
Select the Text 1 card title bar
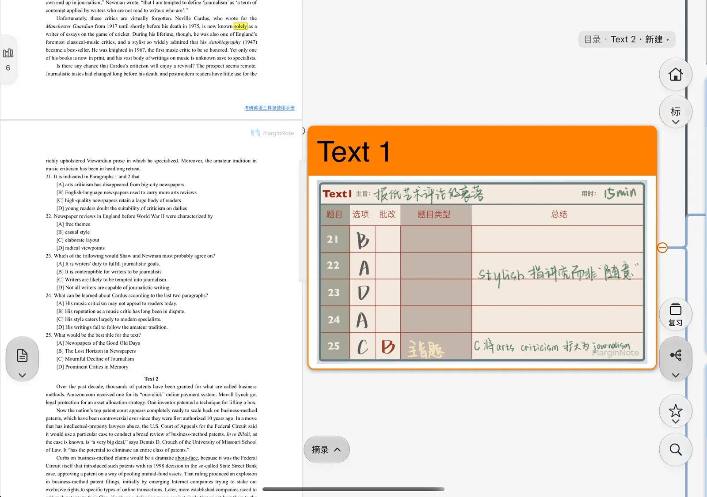482,151
